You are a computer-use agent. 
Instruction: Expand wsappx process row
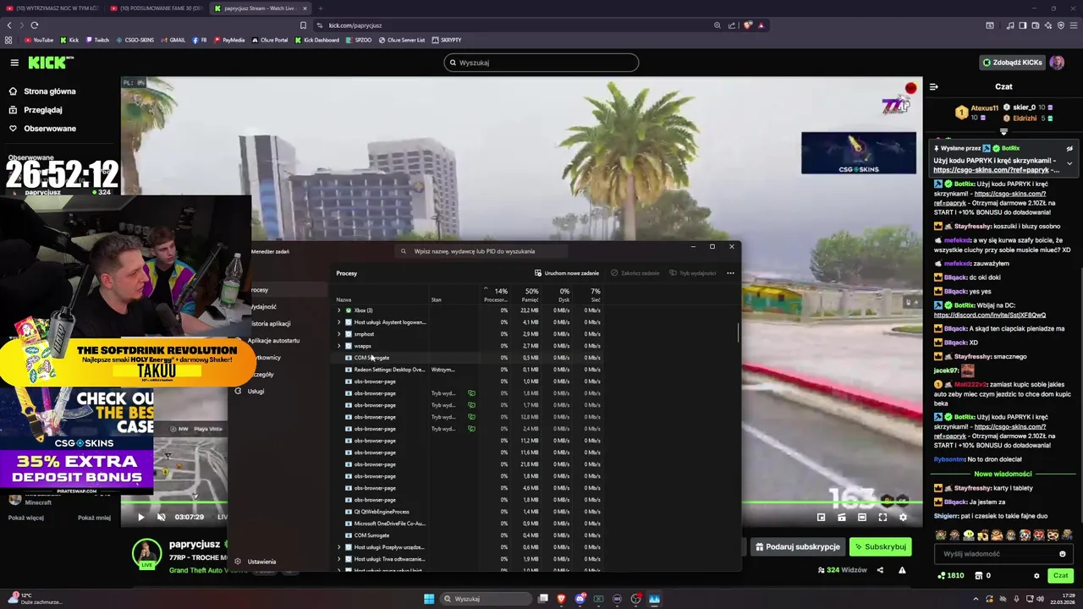click(339, 346)
